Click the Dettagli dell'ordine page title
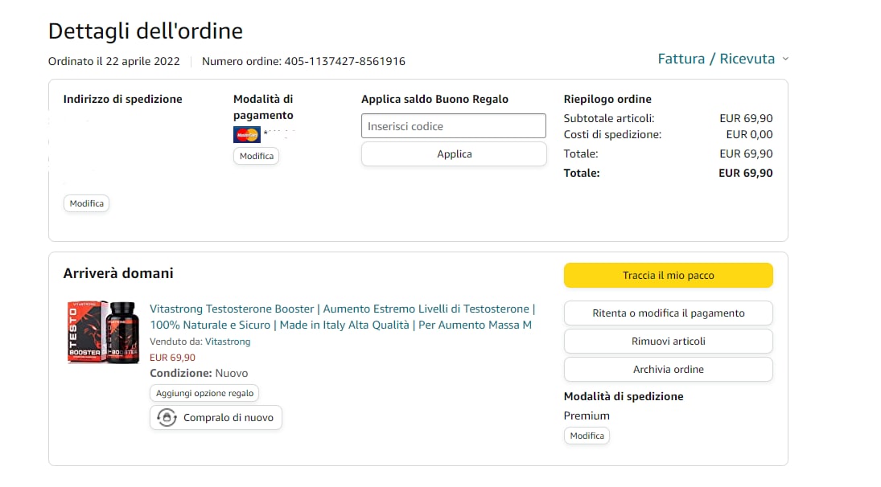The height and width of the screenshot is (487, 881). point(146,31)
